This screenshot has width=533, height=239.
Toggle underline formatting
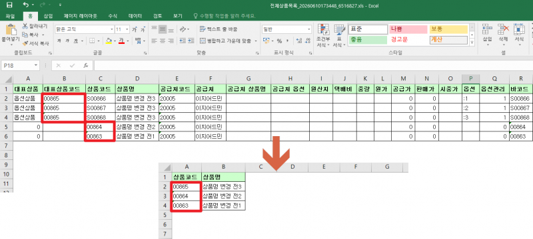75,41
